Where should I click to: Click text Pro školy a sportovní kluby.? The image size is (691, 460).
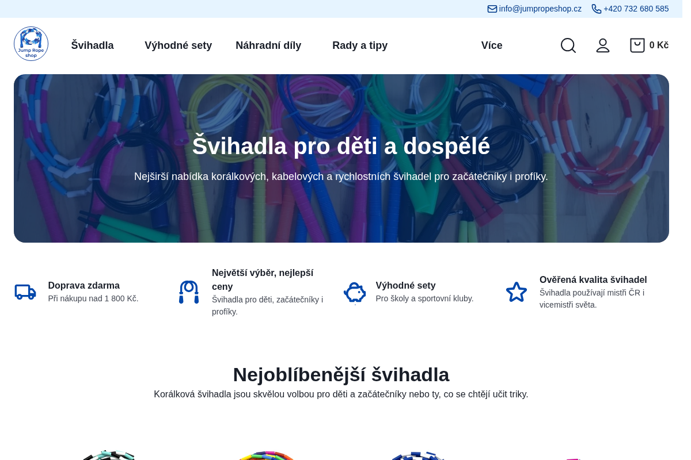[x=425, y=298]
